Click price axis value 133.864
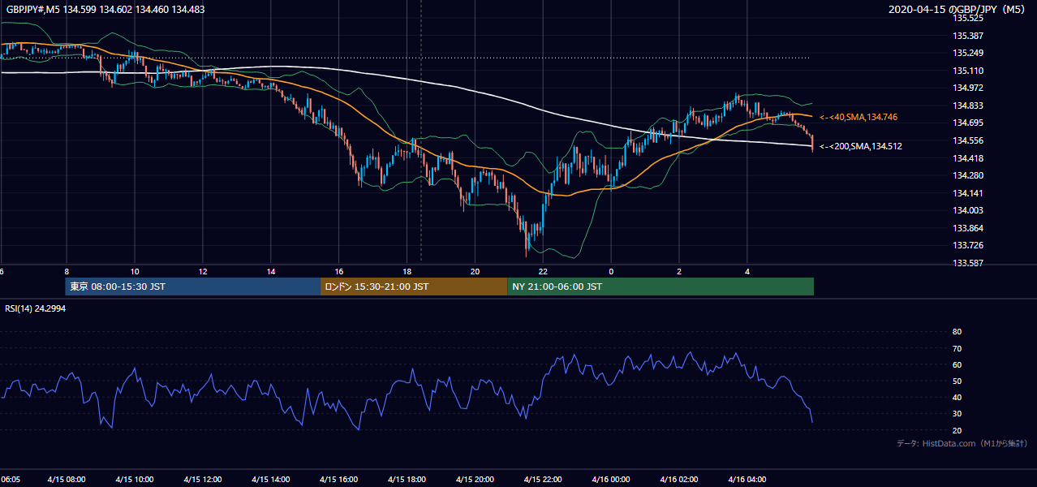 (967, 228)
